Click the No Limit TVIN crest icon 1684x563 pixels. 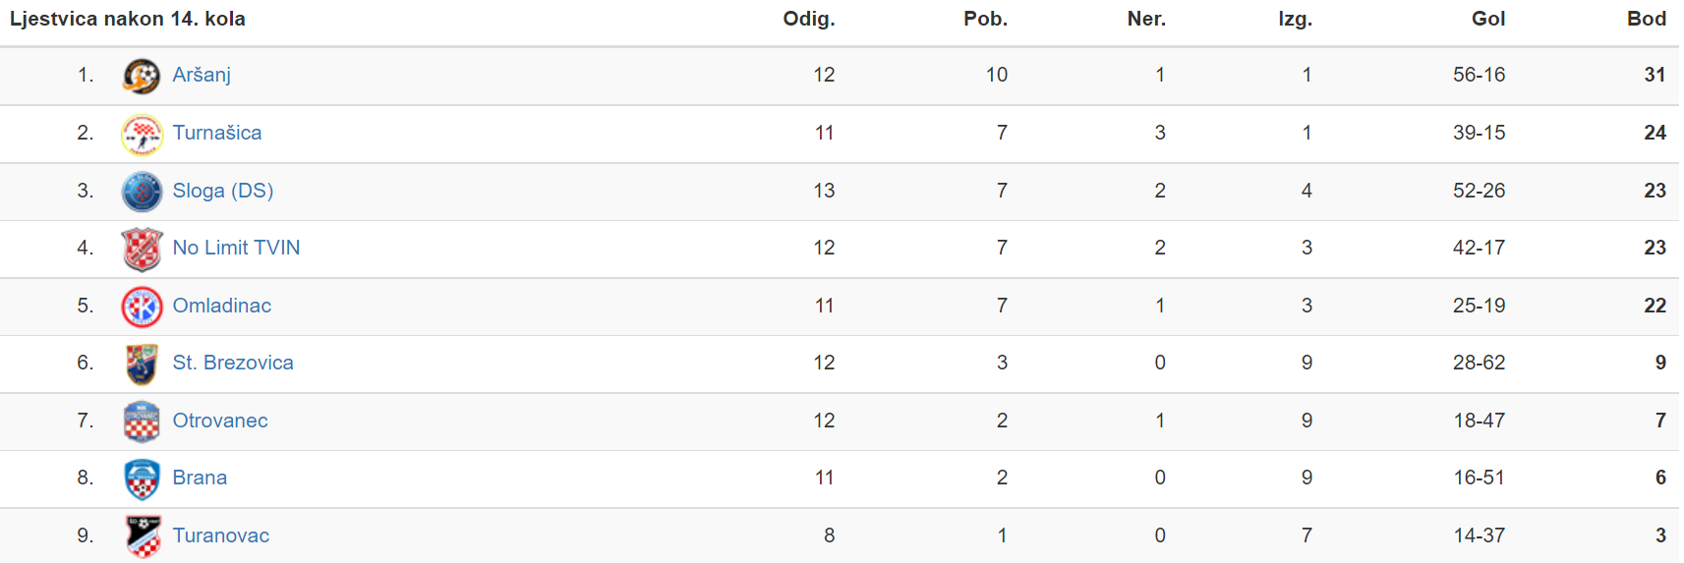coord(142,249)
